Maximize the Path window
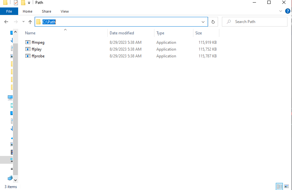Screen dimensions: 292x190 pos(269,2)
